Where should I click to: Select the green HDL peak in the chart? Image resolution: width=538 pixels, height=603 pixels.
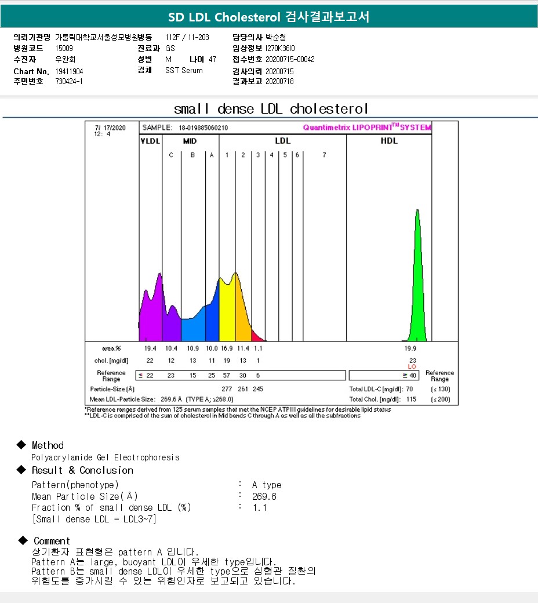pos(417,290)
